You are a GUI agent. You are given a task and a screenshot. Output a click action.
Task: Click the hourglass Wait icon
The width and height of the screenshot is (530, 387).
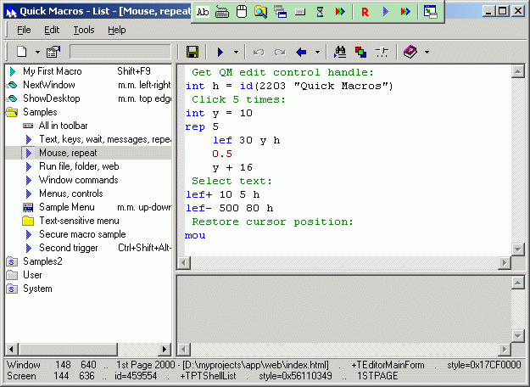tap(320, 12)
